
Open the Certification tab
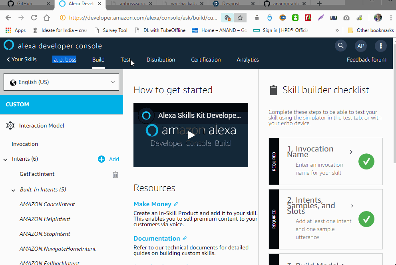pos(206,60)
